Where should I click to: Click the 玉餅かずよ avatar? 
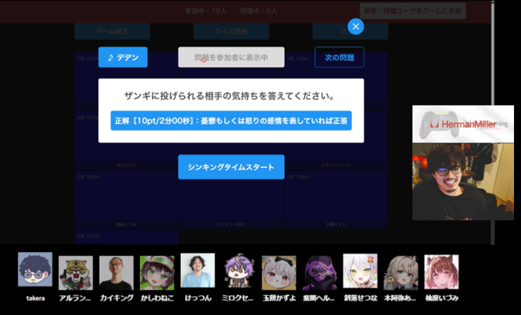[279, 273]
